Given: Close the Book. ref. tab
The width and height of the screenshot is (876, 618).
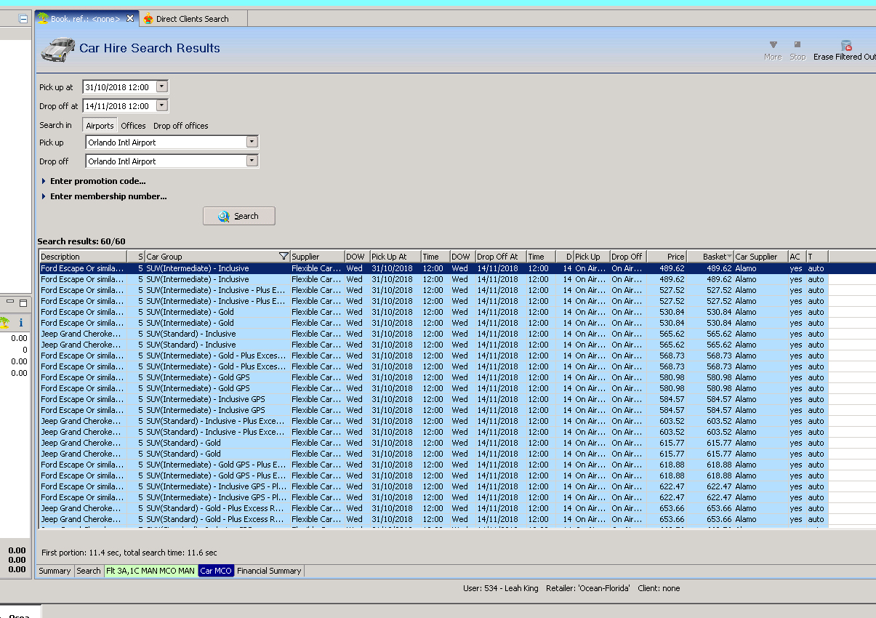Looking at the screenshot, I should (x=130, y=19).
